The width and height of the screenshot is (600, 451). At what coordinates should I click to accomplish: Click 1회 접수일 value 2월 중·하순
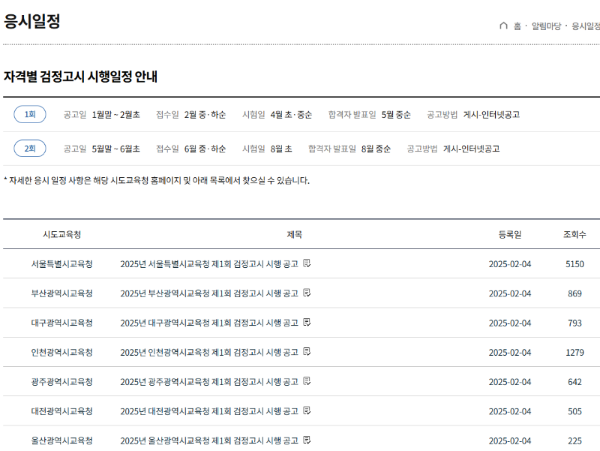pyautogui.click(x=205, y=115)
